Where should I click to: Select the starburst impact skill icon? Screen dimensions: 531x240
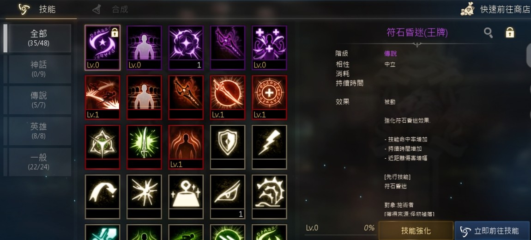[x=144, y=197]
